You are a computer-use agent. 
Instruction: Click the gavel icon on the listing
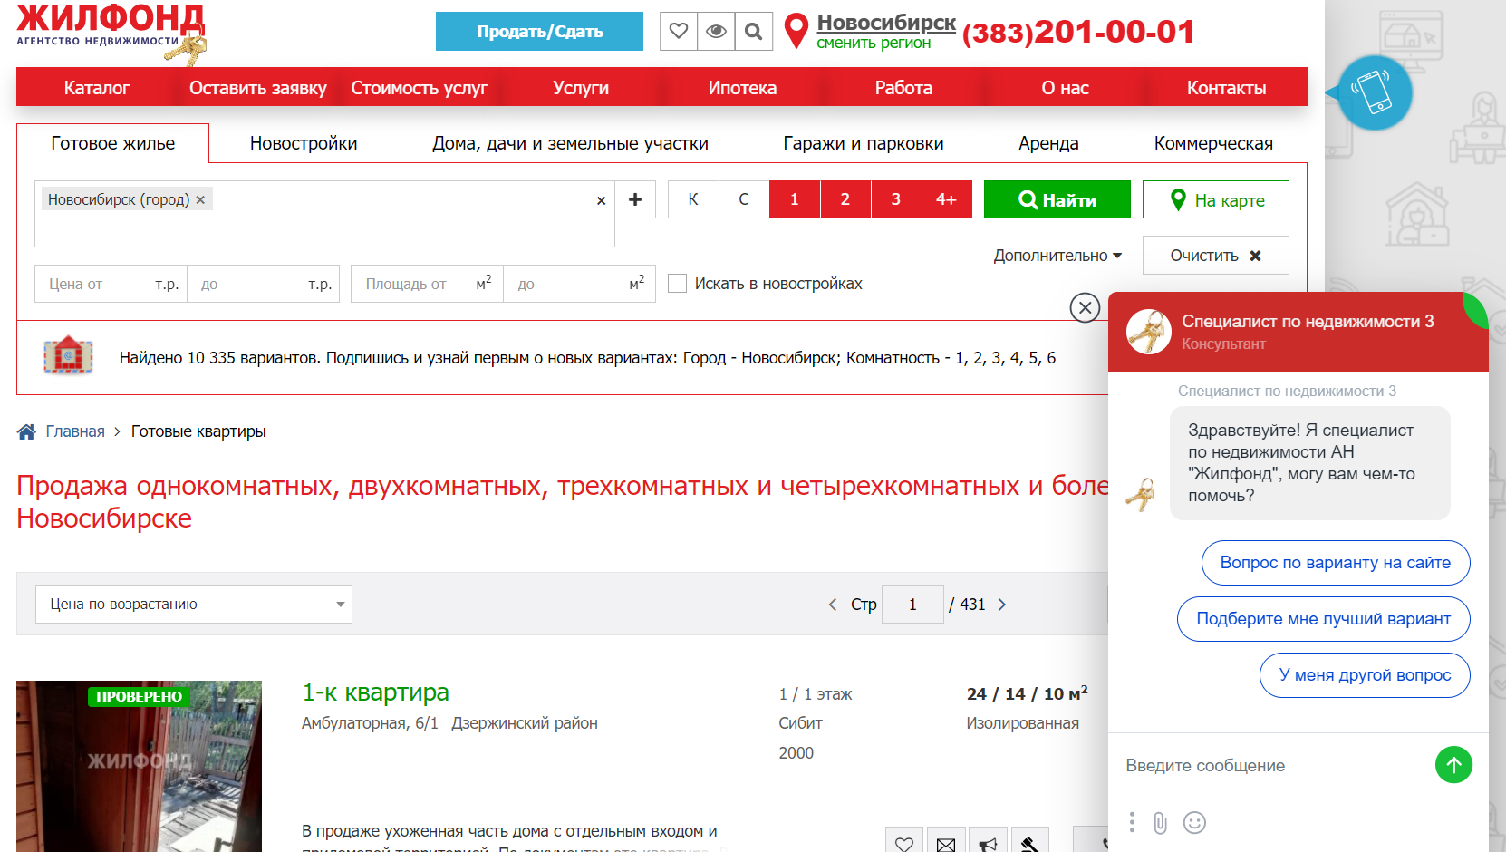1029,842
